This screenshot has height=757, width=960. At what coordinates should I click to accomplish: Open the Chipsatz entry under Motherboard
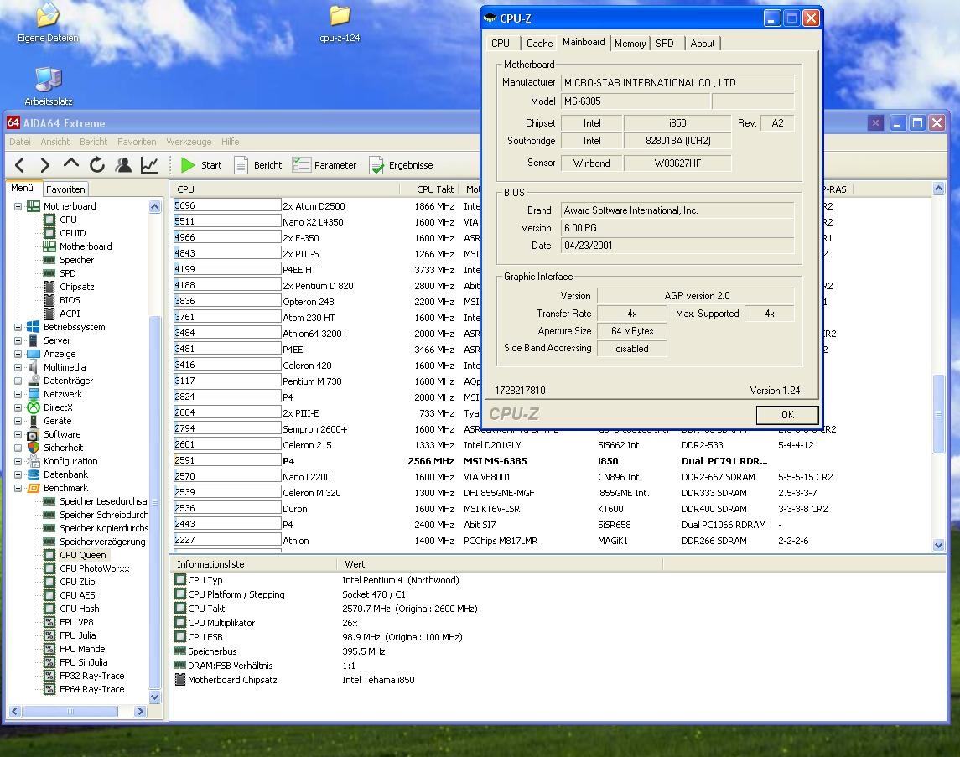76,287
